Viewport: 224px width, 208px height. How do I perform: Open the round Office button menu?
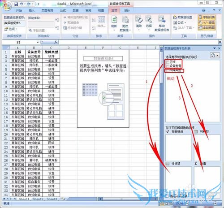tap(7, 6)
